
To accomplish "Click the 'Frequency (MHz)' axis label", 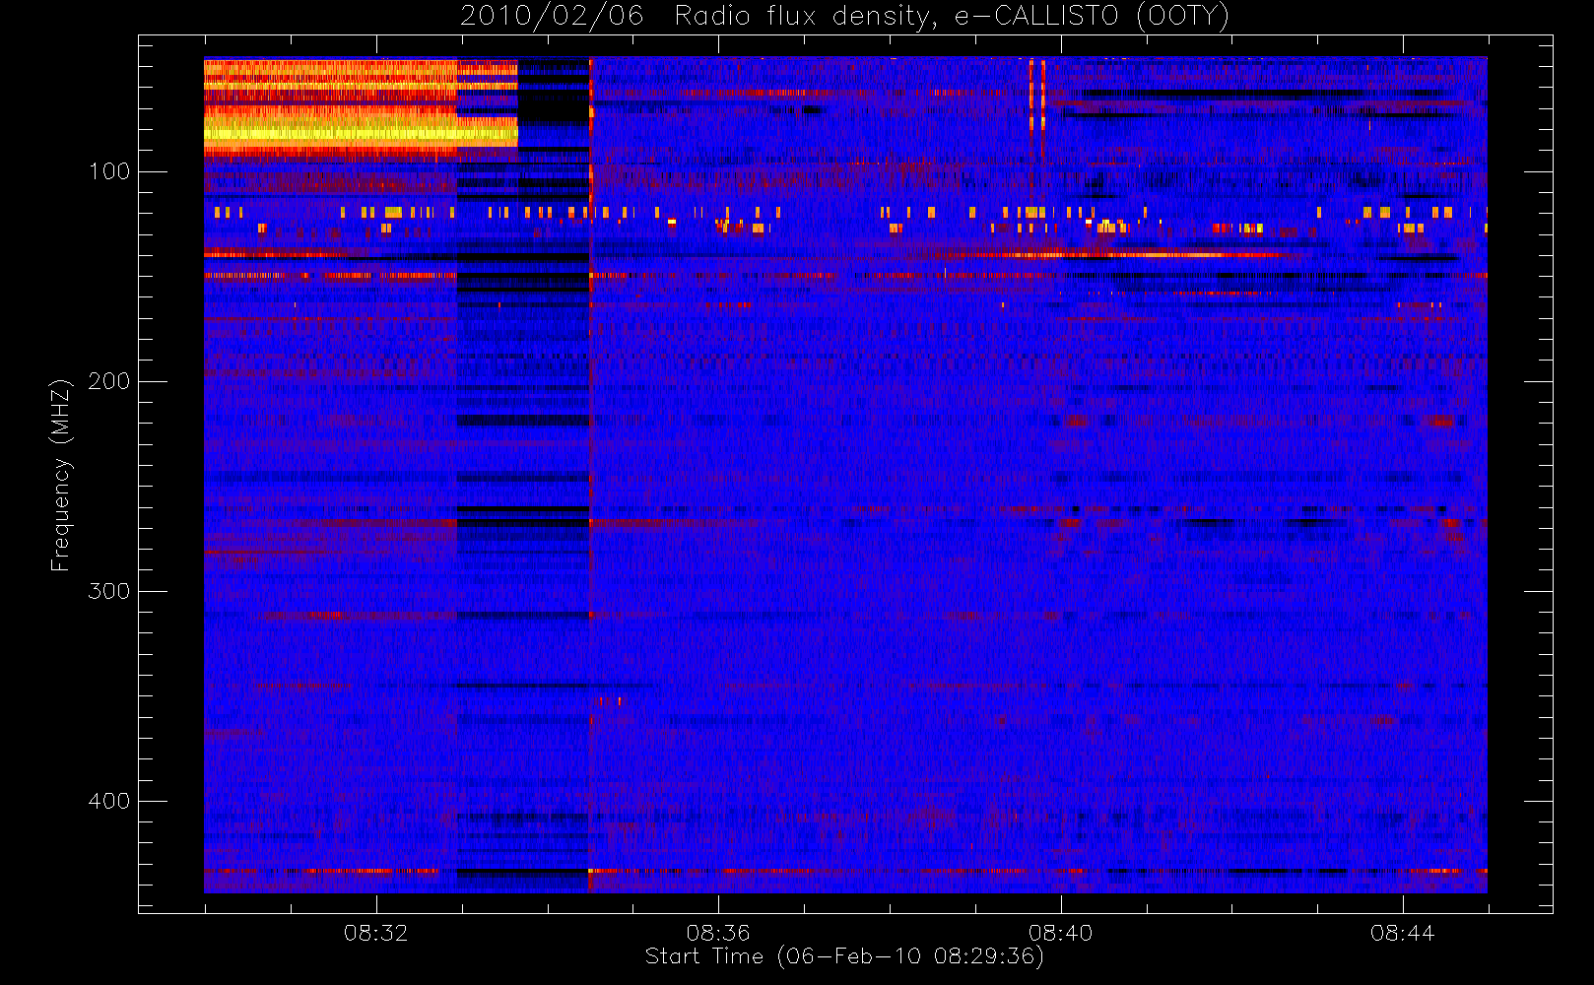I will (x=61, y=475).
